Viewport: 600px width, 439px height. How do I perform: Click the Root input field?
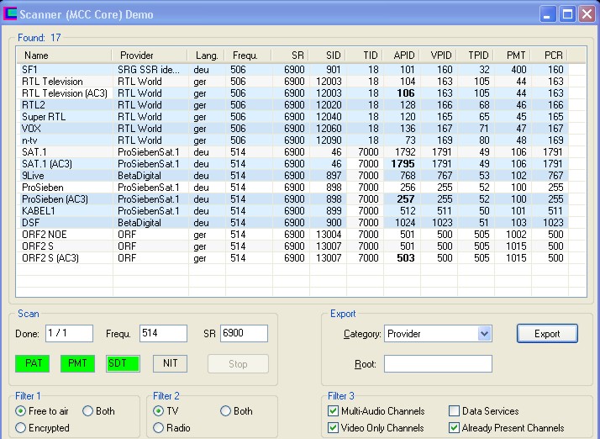(438, 364)
